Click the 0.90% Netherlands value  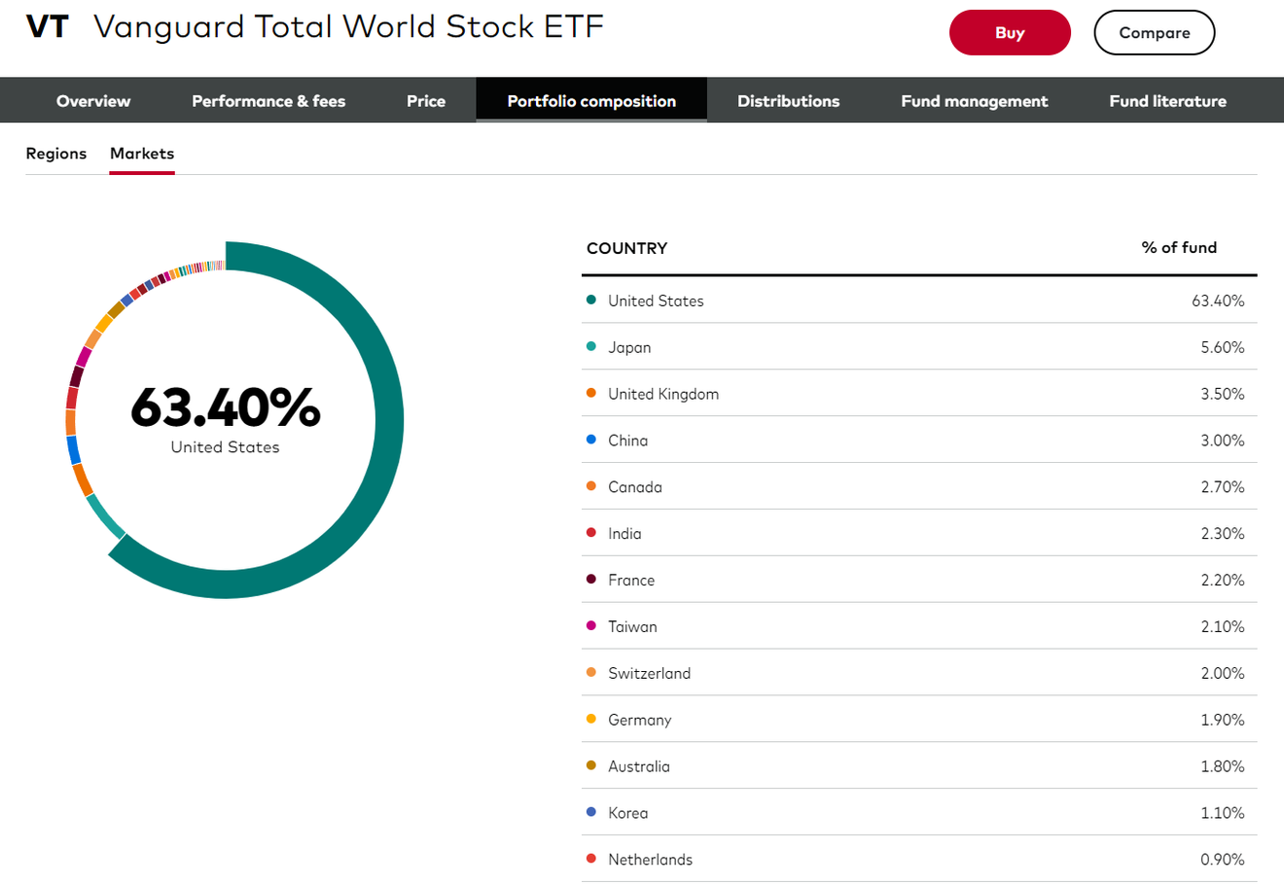[1222, 860]
